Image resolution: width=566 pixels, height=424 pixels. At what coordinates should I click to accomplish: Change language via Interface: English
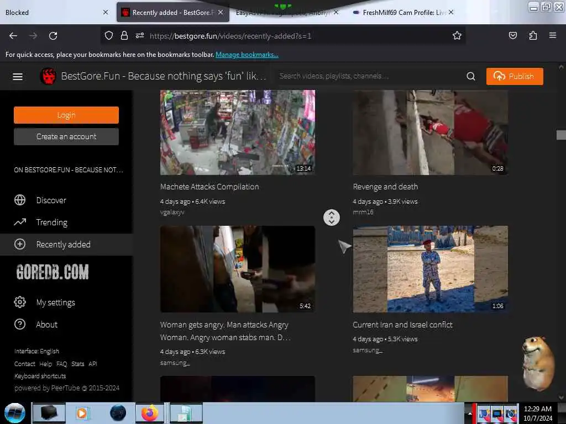pos(36,351)
